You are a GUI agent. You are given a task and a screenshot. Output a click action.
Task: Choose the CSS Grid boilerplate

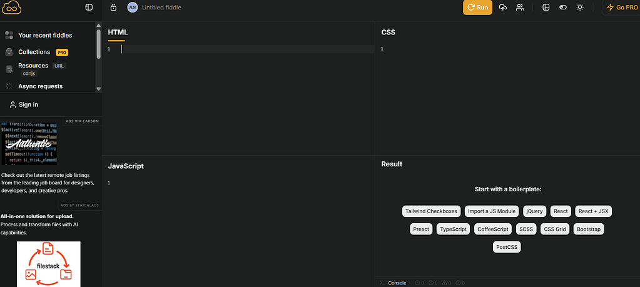555,229
